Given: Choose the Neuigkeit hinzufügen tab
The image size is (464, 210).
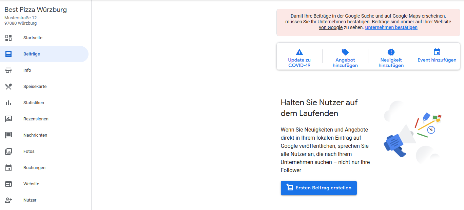Looking at the screenshot, I should pos(391,57).
